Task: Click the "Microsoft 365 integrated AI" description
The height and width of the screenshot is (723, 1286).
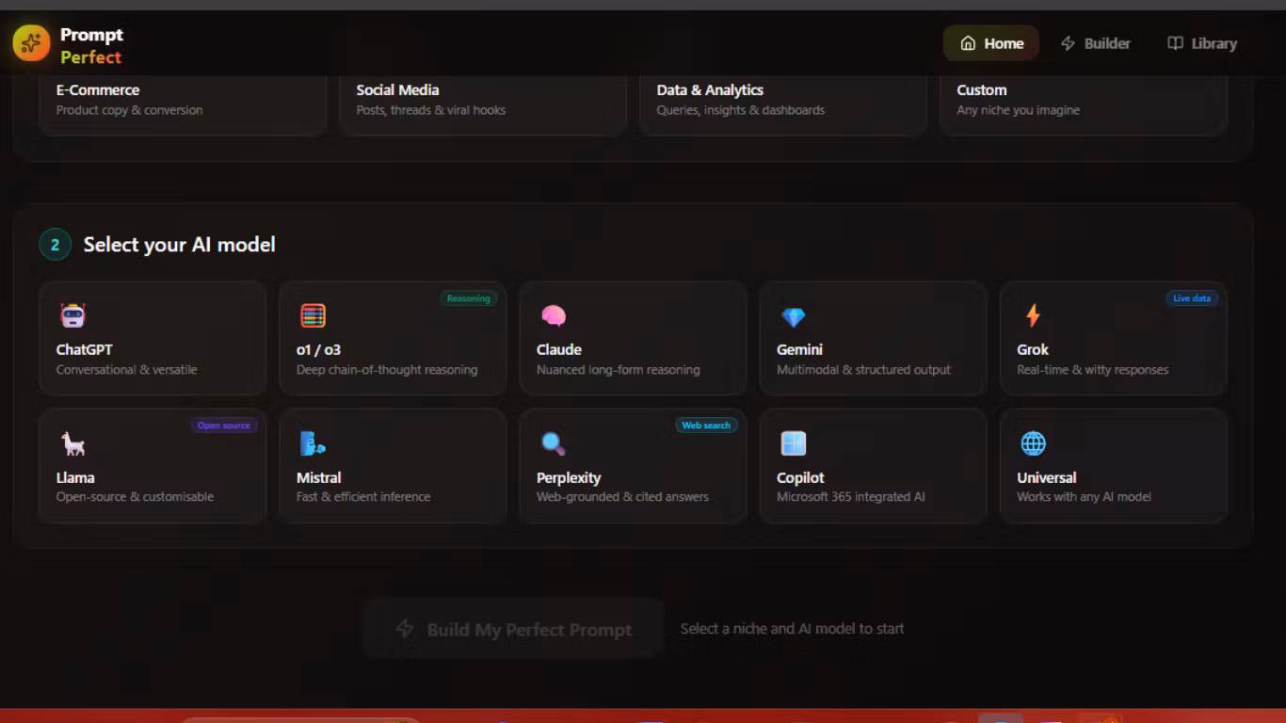Action: pyautogui.click(x=851, y=497)
